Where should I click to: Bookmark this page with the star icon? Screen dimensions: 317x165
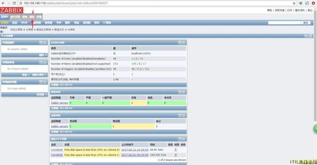coord(294,3)
